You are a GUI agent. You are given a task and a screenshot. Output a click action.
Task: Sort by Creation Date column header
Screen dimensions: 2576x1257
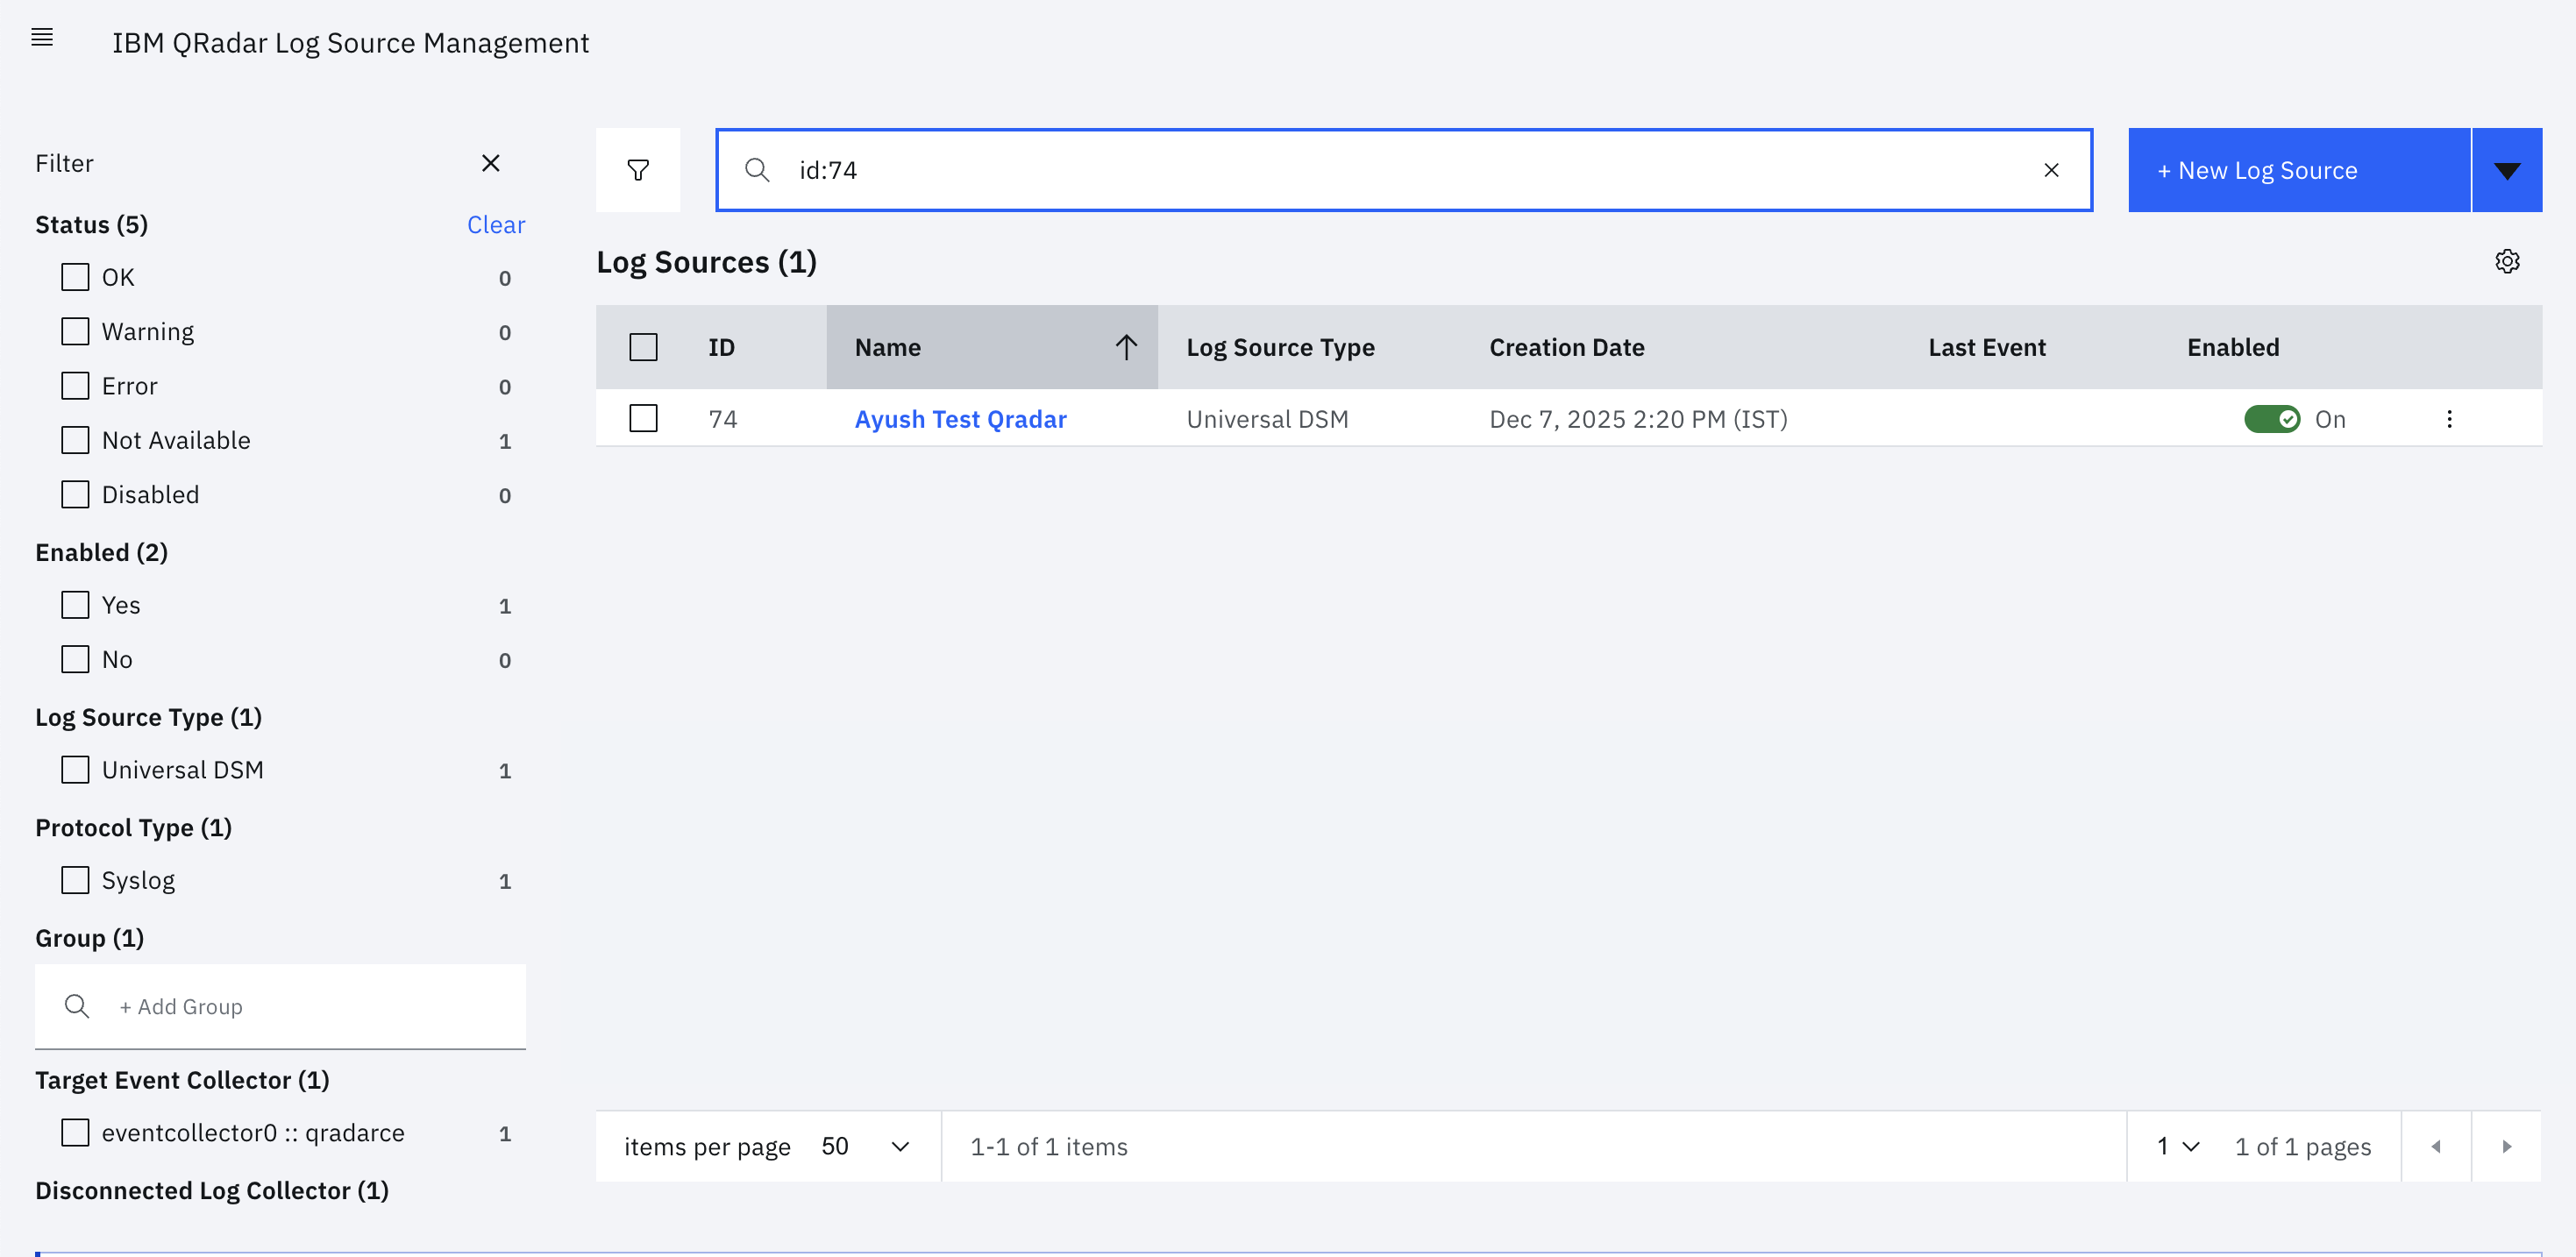pos(1566,347)
